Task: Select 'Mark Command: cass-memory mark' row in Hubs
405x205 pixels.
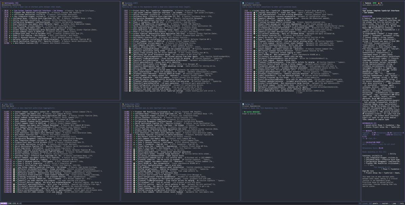Action: coord(47,125)
